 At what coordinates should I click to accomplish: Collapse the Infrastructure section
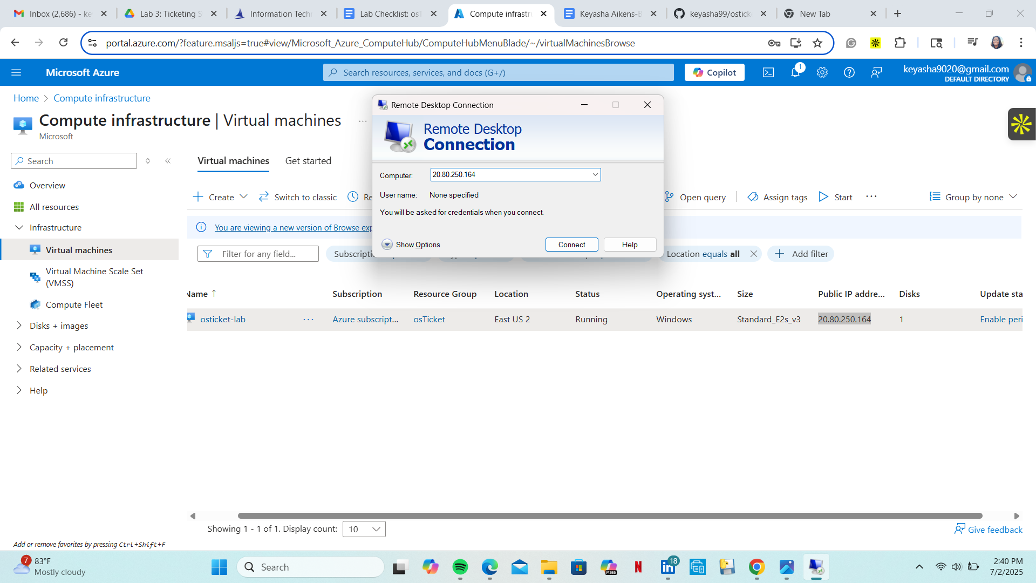pos(19,227)
